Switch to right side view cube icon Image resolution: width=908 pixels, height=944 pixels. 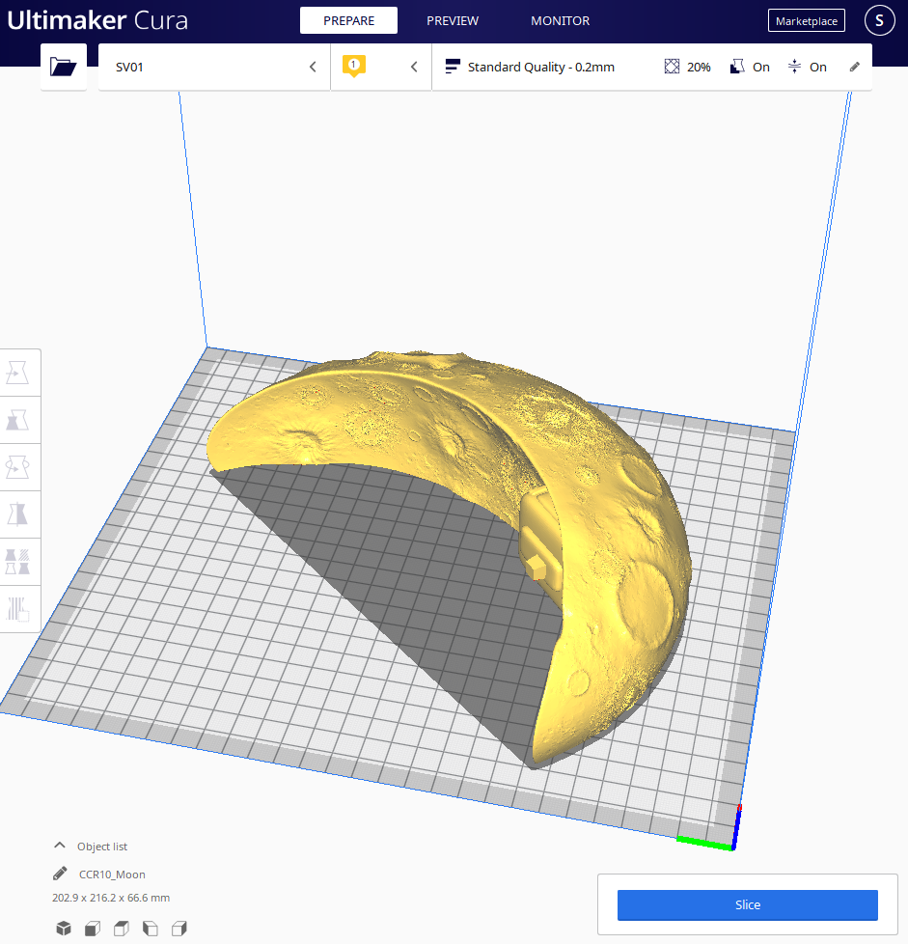pos(179,929)
